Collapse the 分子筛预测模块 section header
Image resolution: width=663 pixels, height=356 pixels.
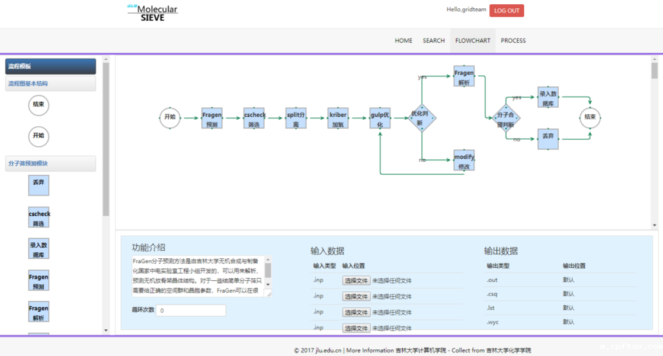[50, 163]
